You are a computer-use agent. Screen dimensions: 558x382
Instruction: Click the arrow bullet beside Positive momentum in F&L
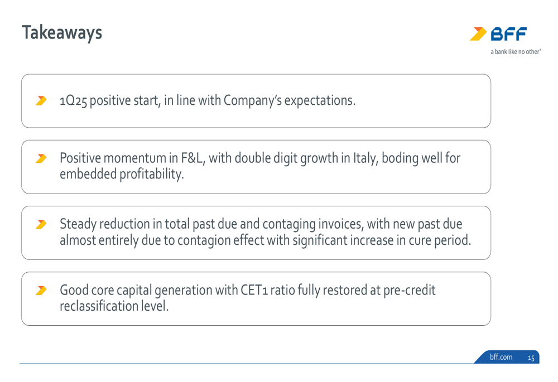(x=41, y=158)
